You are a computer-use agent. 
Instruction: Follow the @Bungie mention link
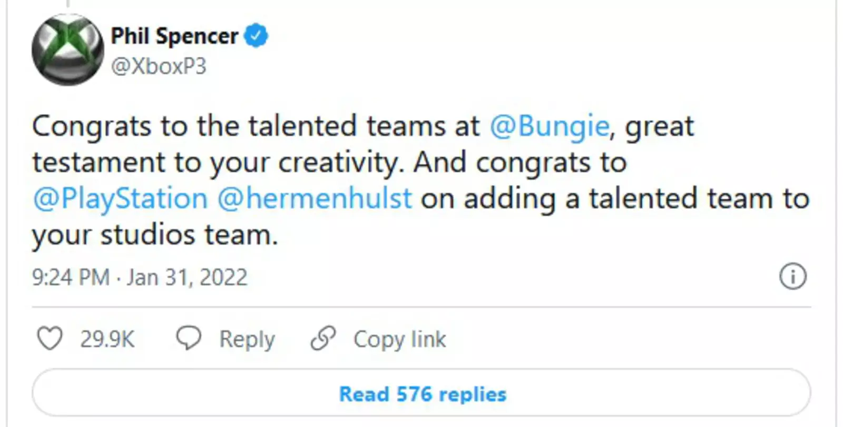tap(549, 126)
